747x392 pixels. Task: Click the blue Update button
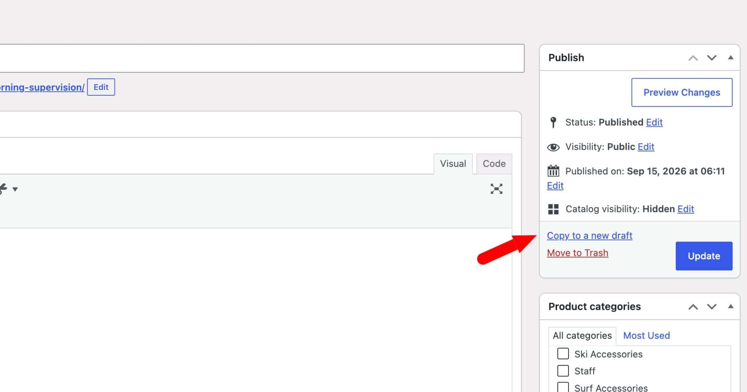pyautogui.click(x=704, y=256)
